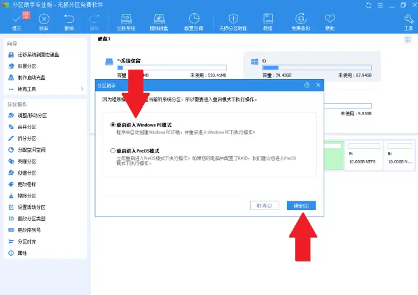This screenshot has height=295, width=418.
Task: Open the 教程 tutorial icon
Action: tap(268, 22)
